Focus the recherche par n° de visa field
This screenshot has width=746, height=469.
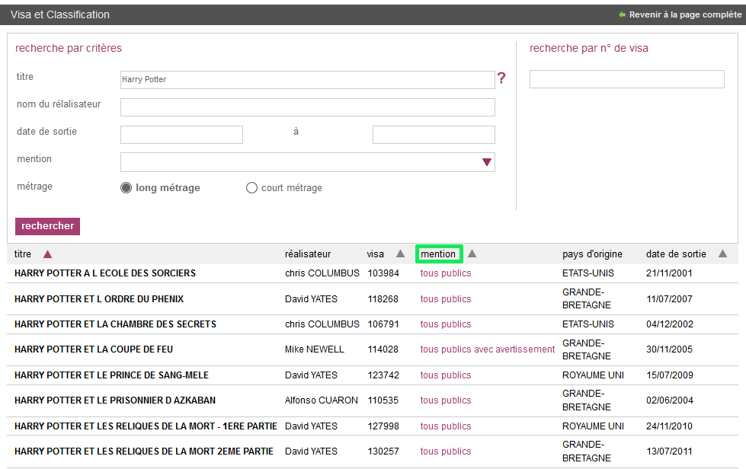[x=626, y=79]
